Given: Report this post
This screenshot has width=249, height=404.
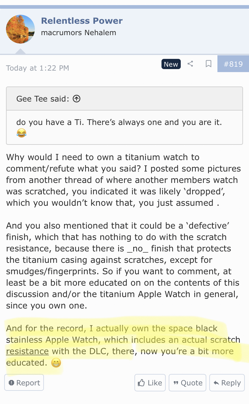Looking at the screenshot, I should (x=24, y=383).
